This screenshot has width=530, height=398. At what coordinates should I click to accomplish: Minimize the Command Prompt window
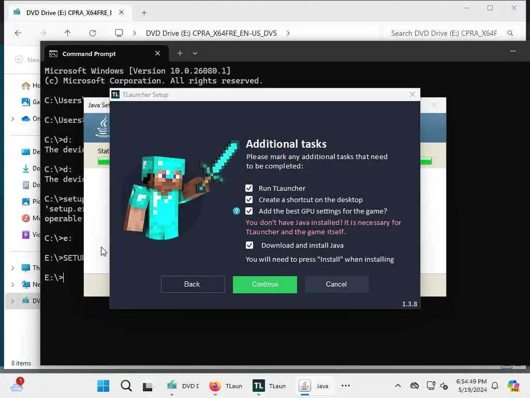(x=513, y=51)
